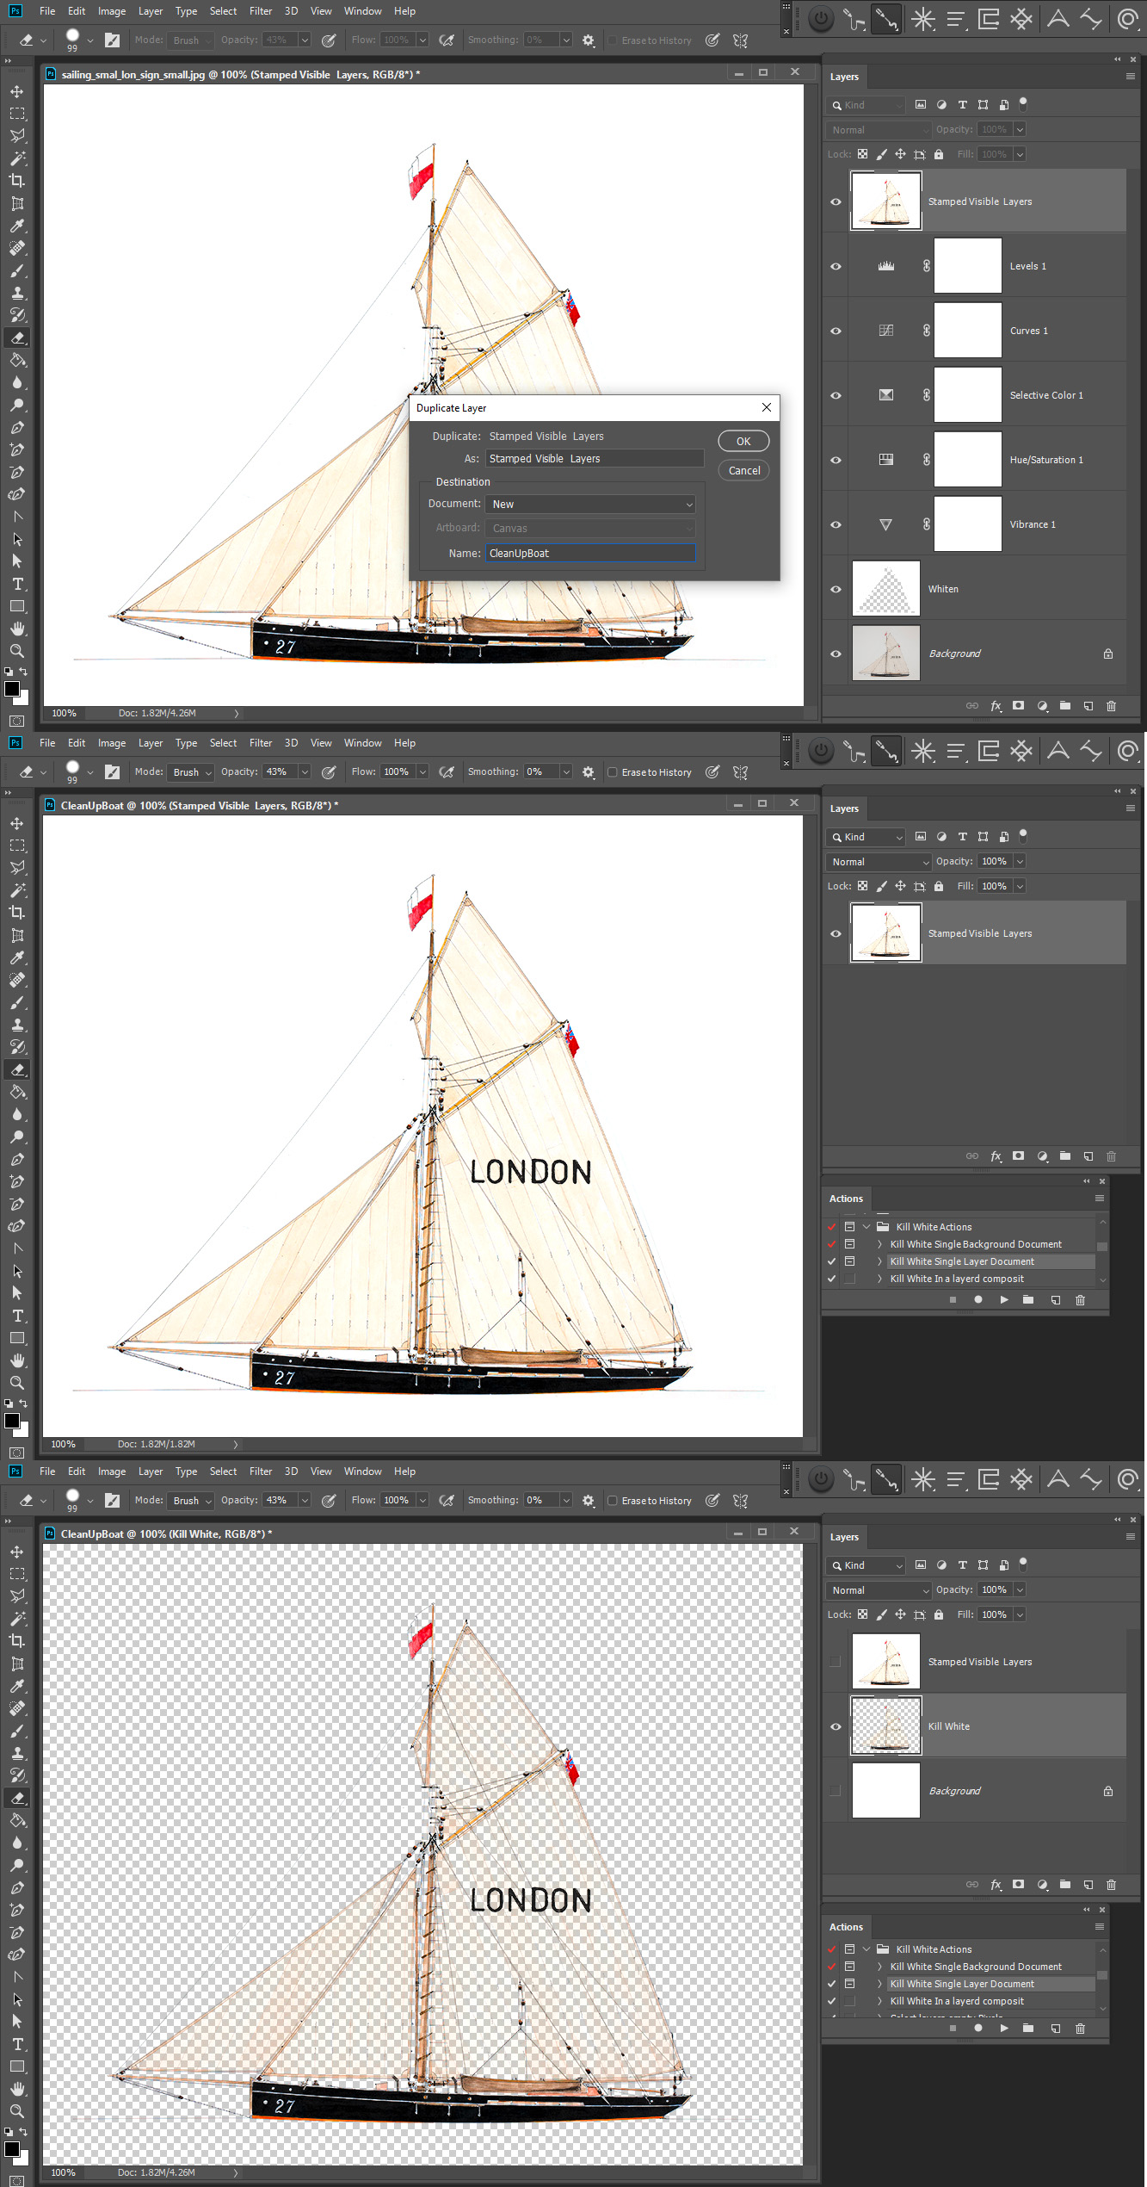The width and height of the screenshot is (1147, 2187).
Task: Select Lasso tool in CleanUpBoat Stamped Visible window
Action: tap(17, 868)
